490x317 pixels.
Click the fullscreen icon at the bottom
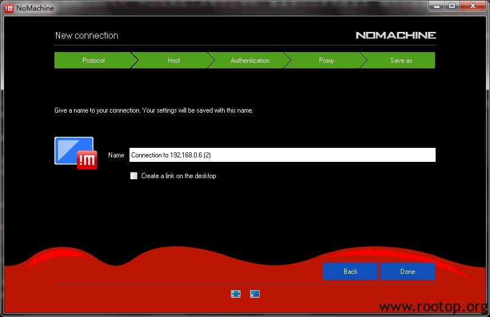[235, 293]
